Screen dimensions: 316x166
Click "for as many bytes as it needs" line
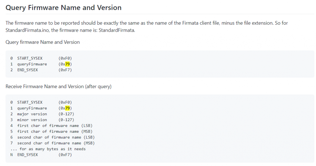pyautogui.click(x=52, y=149)
